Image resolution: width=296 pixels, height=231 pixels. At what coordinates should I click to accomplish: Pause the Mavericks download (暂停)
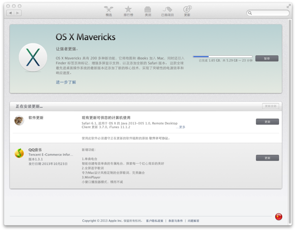(267, 59)
